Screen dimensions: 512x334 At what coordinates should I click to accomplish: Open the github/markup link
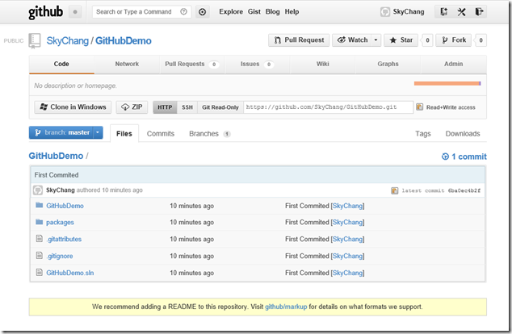[286, 307]
